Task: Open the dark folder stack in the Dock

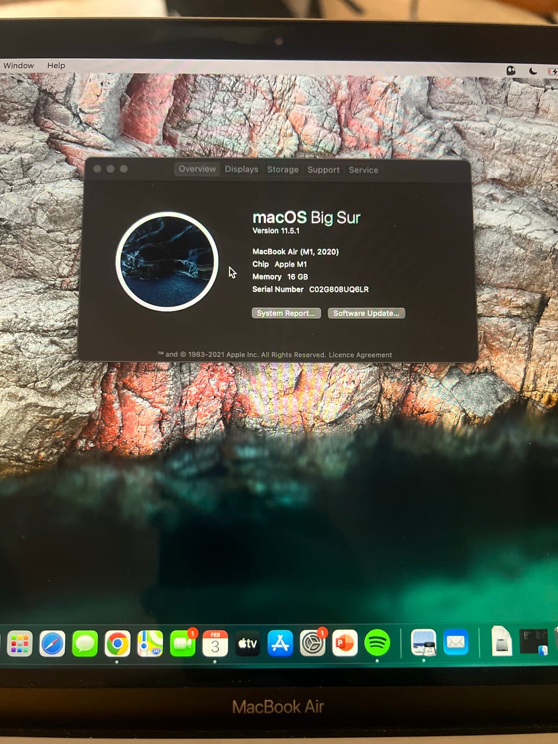Action: (x=534, y=642)
